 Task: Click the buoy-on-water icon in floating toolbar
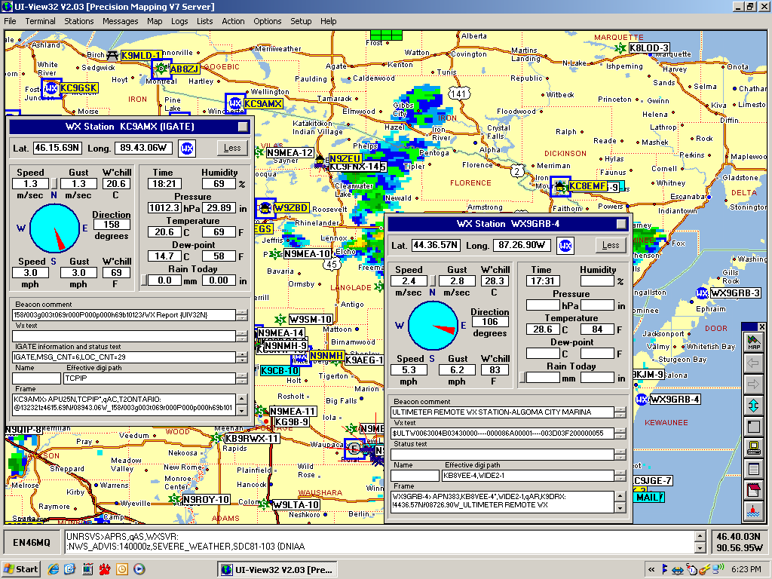(x=753, y=510)
